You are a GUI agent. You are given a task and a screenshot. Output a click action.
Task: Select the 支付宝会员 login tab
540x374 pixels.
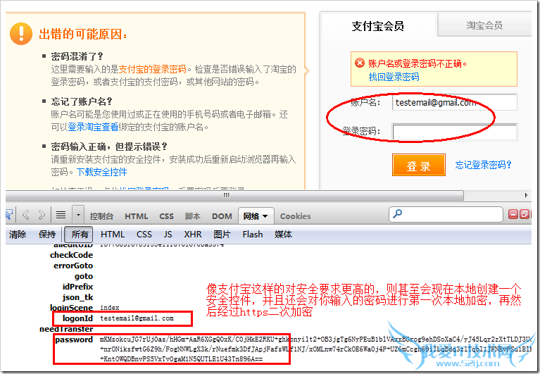click(x=378, y=26)
